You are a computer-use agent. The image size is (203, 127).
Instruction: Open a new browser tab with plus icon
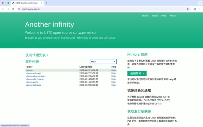click(x=47, y=3)
